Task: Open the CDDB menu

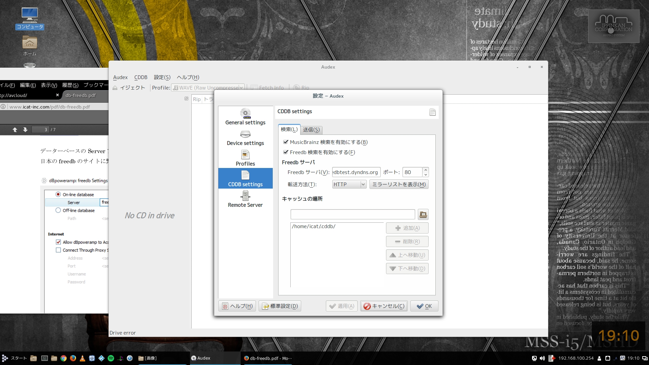Action: [x=141, y=77]
